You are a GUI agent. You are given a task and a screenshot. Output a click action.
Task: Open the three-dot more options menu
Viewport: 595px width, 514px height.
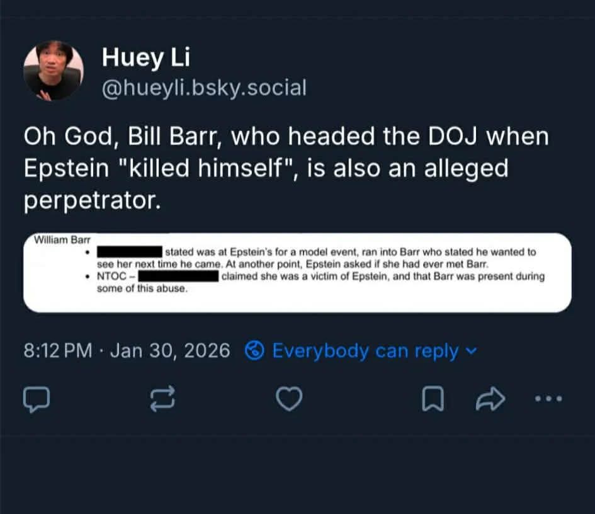click(547, 399)
